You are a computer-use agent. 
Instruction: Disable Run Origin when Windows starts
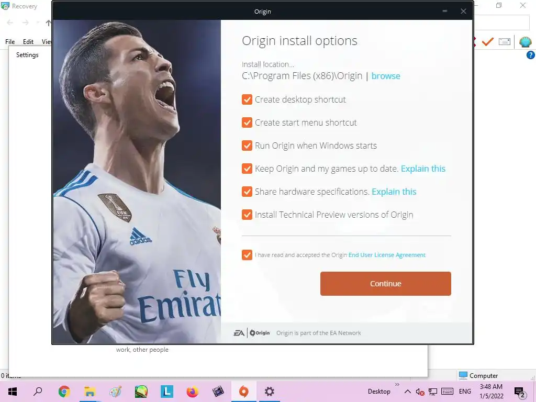click(x=247, y=146)
